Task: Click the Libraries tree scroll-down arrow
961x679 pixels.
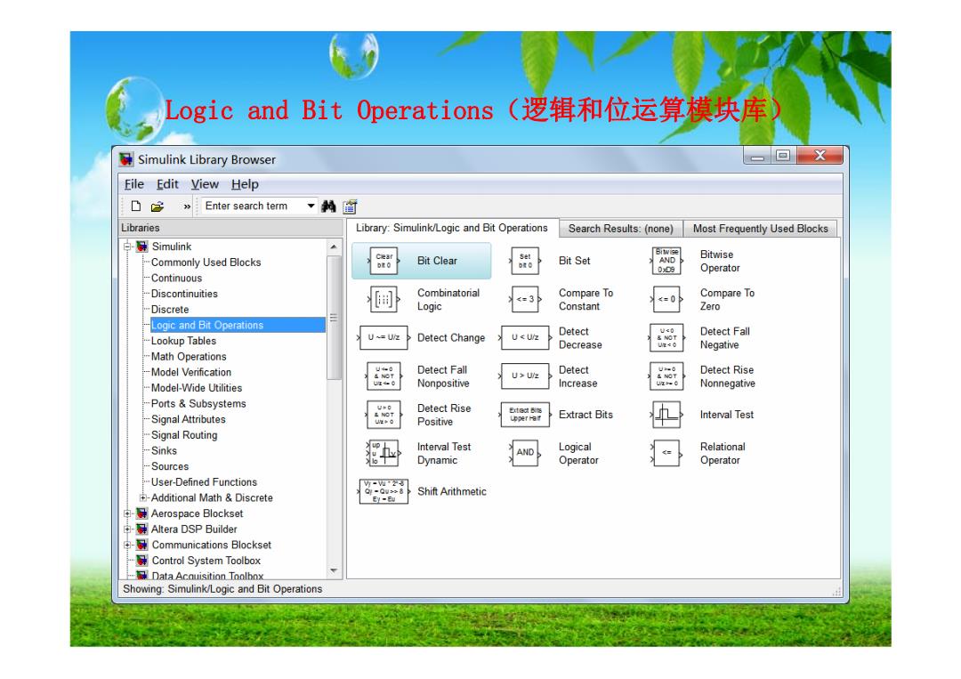Action: (334, 570)
